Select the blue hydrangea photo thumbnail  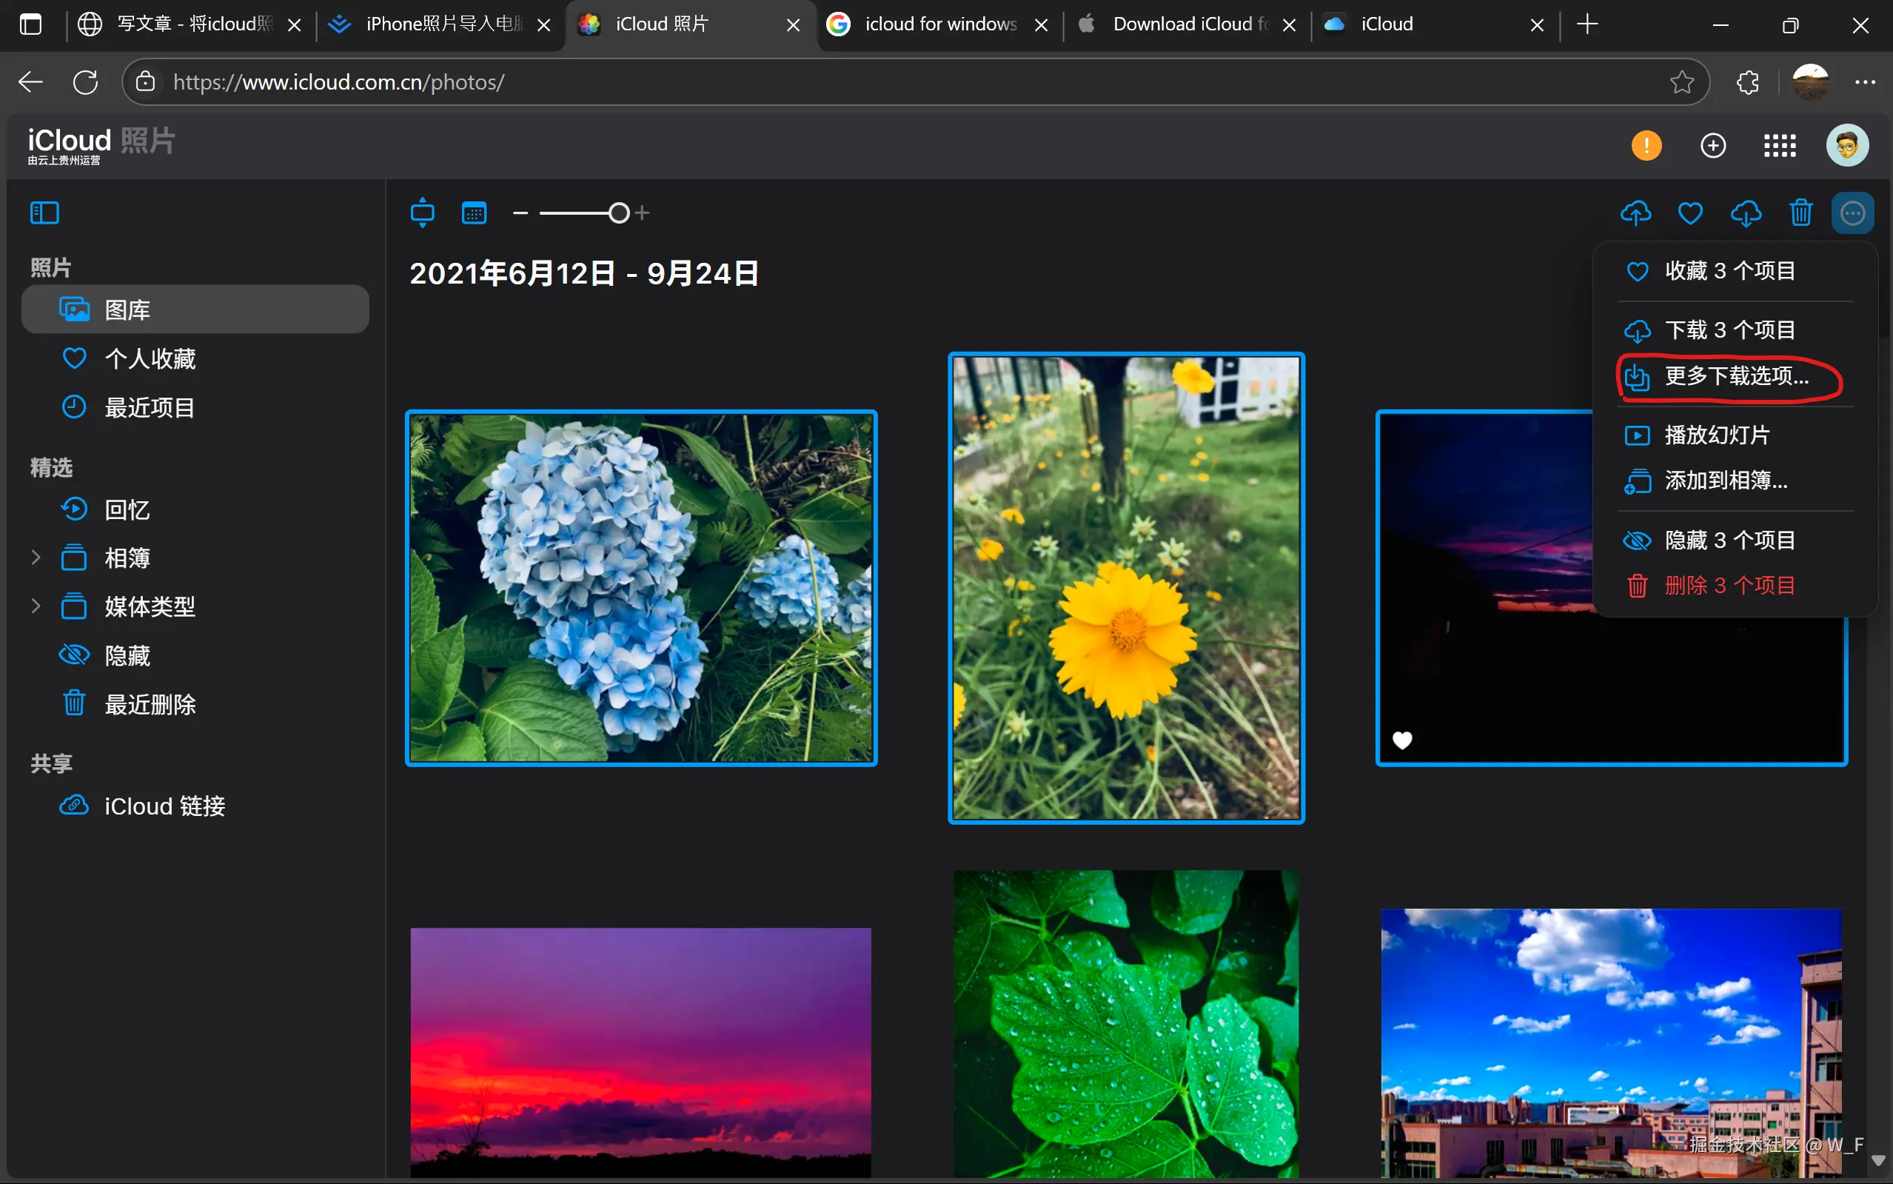640,588
